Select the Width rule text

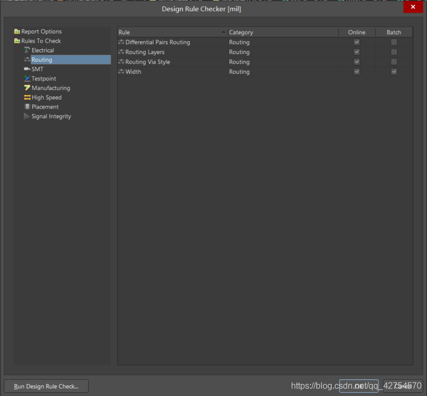[133, 72]
